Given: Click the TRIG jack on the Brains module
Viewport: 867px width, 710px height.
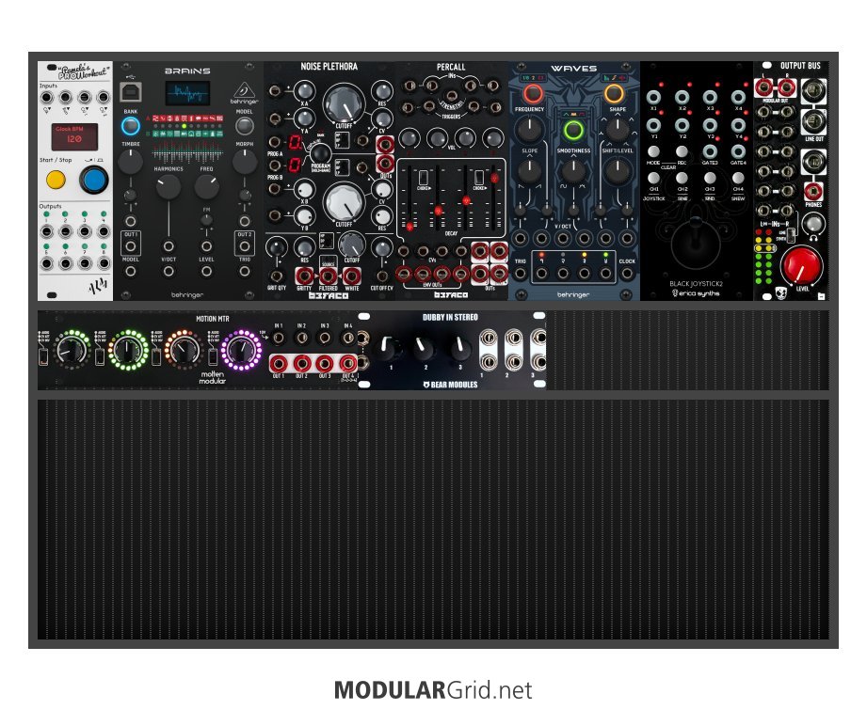Looking at the screenshot, I should [245, 271].
